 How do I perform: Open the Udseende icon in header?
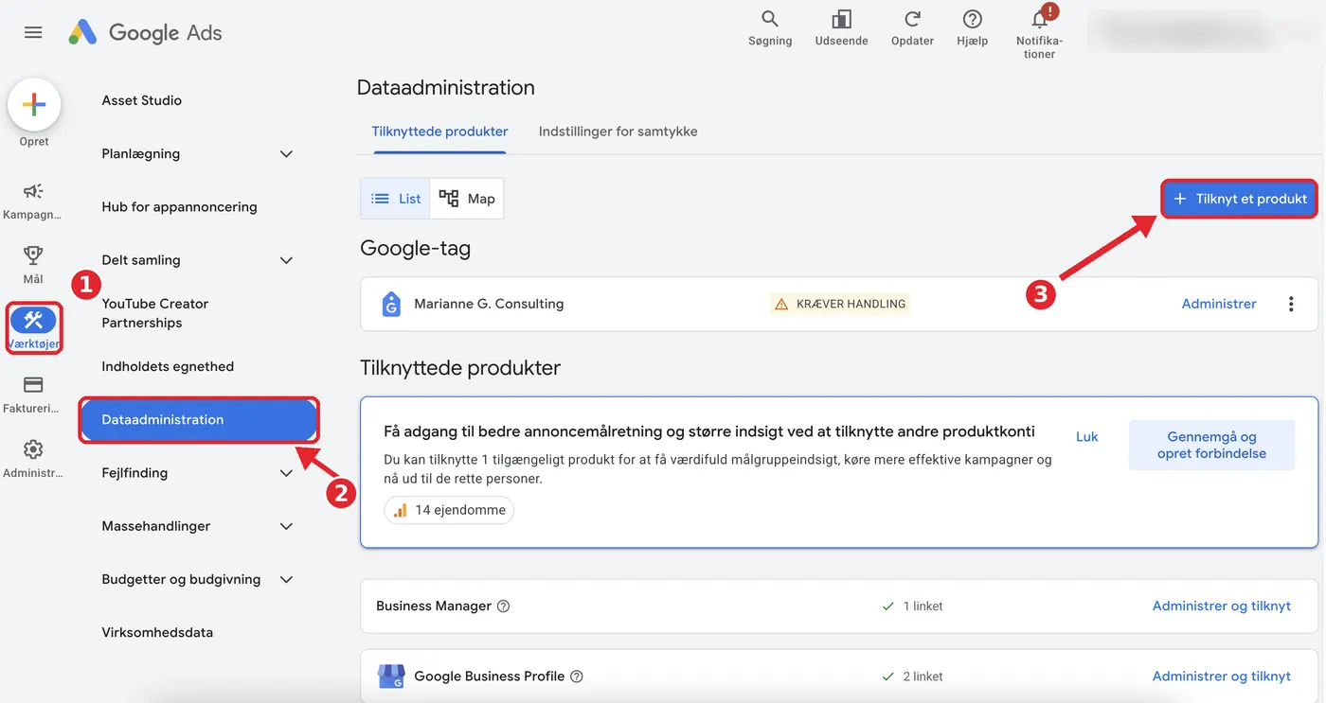(x=841, y=19)
